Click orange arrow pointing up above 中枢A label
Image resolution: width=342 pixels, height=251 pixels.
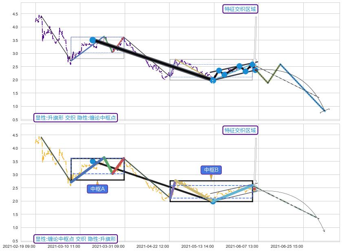[x=97, y=182]
